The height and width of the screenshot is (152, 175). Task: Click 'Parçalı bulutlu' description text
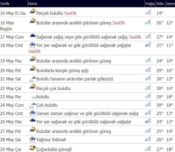click(x=50, y=13)
